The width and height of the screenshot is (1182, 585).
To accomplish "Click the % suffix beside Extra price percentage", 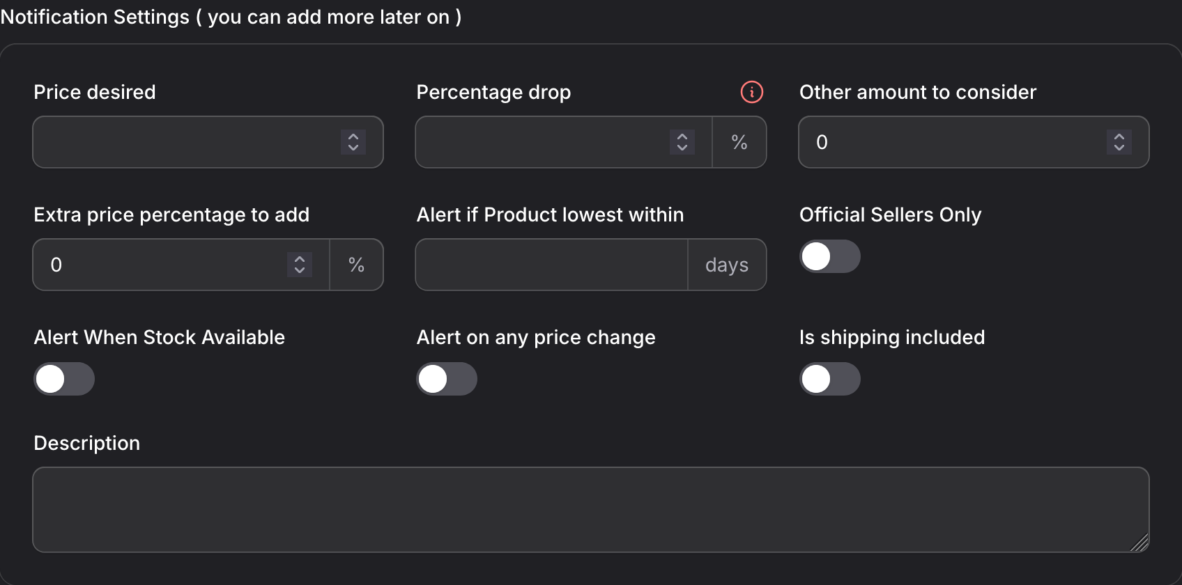I will pos(356,265).
